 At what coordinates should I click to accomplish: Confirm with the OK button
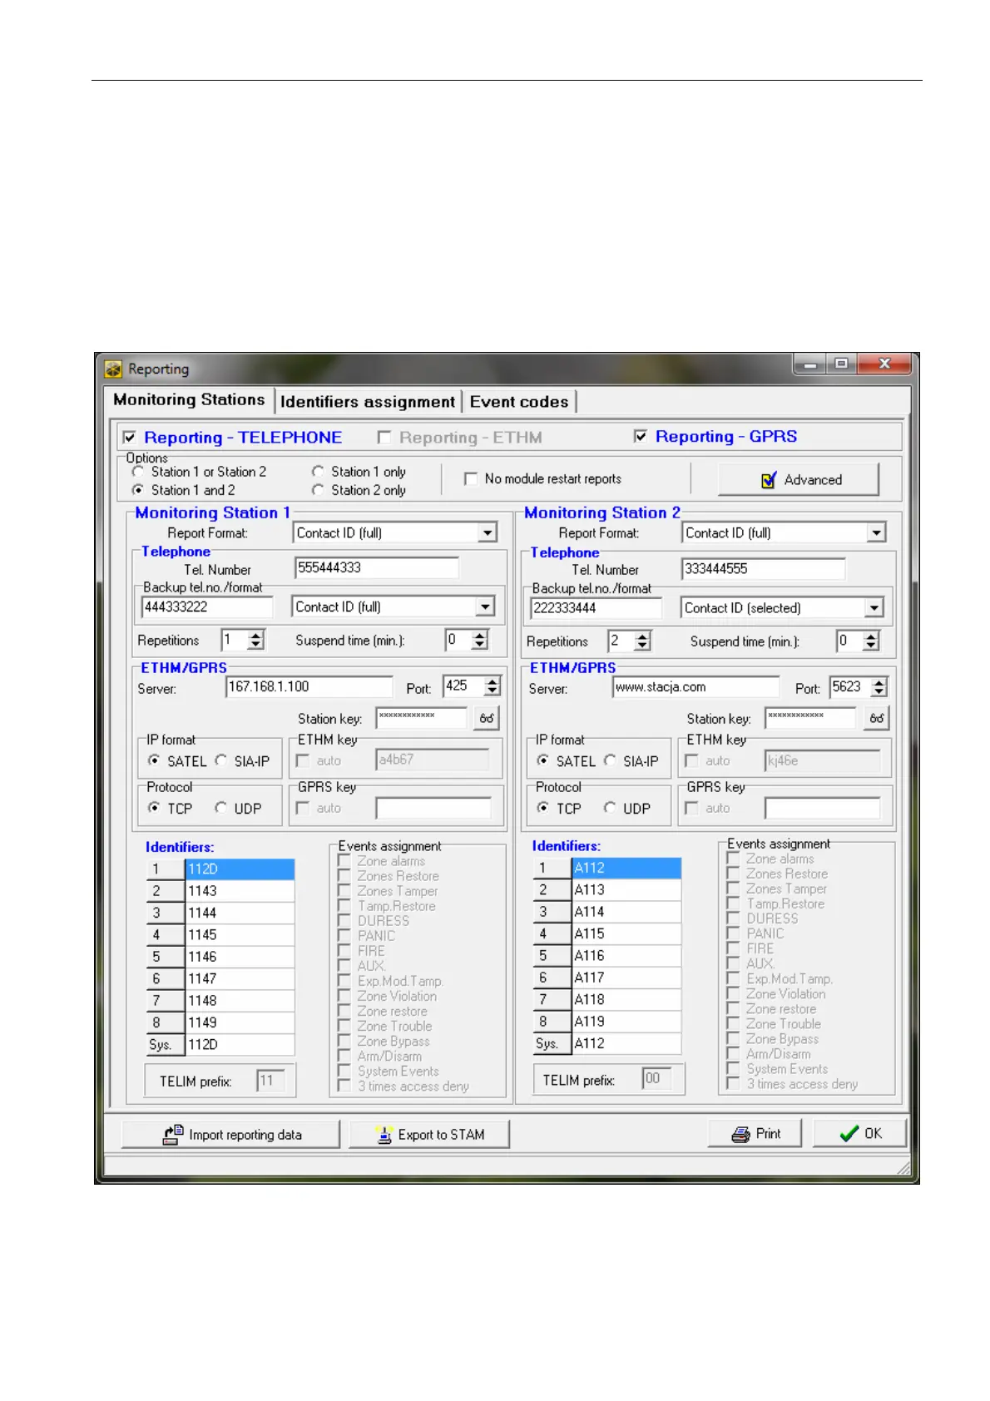click(859, 1134)
